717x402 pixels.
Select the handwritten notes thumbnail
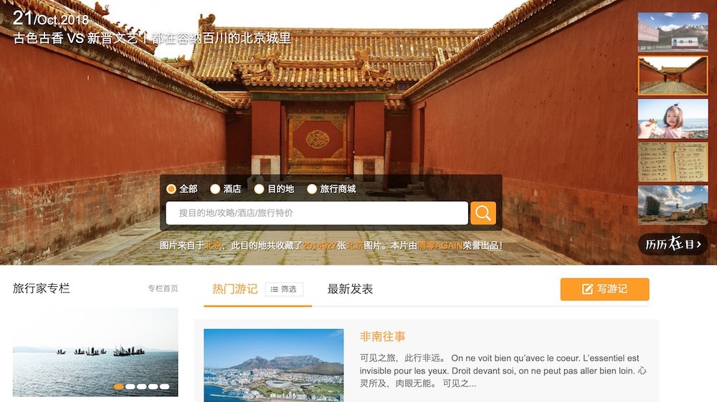673,162
